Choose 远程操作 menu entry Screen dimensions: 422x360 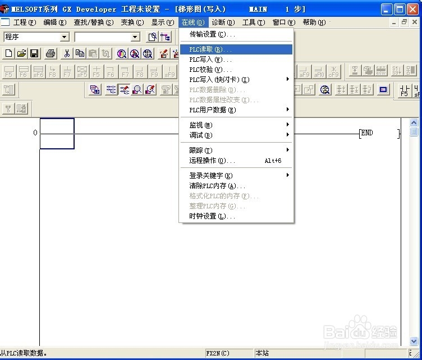[x=236, y=161]
